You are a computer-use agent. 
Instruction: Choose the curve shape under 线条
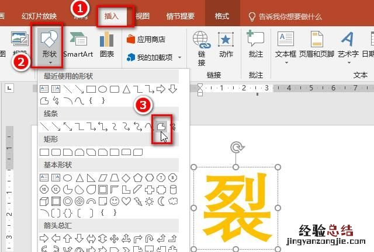click(x=150, y=127)
